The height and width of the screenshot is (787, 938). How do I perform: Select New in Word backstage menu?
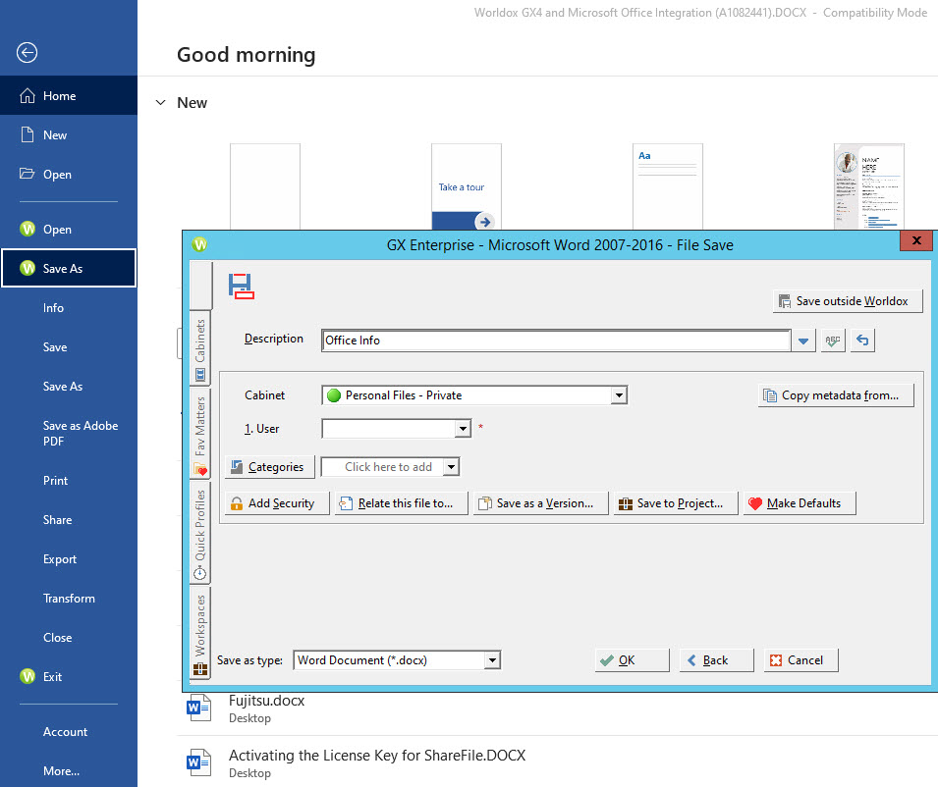point(69,135)
